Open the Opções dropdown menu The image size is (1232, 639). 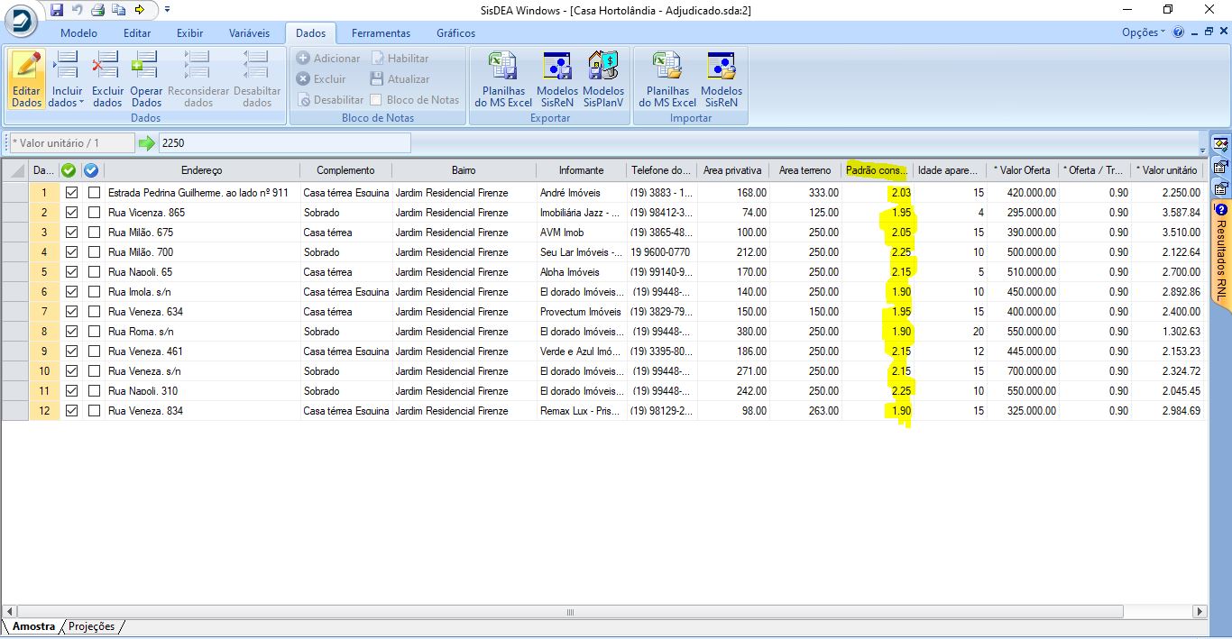(x=1143, y=32)
